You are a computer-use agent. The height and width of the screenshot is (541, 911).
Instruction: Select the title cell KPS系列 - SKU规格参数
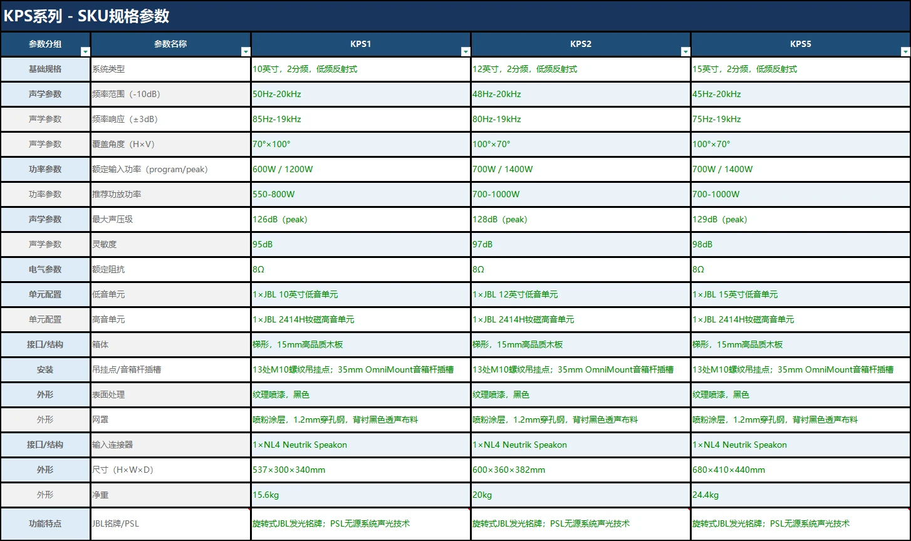point(455,16)
